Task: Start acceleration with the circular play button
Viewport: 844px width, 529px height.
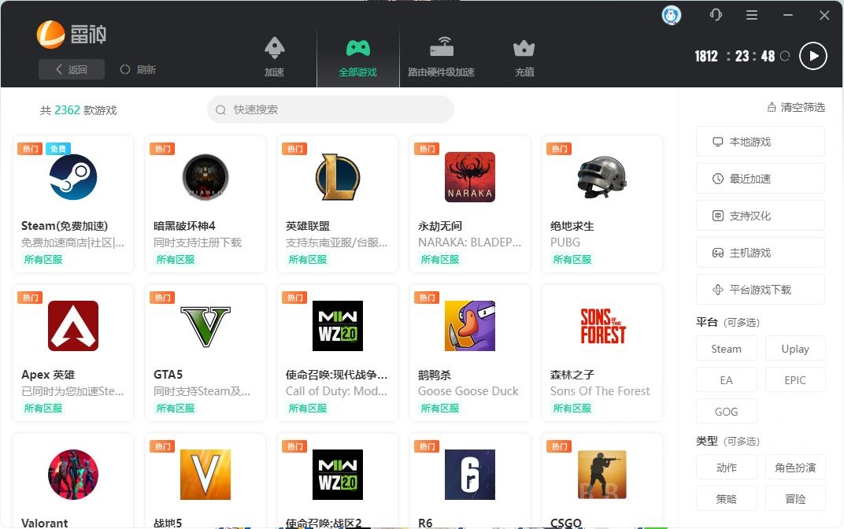Action: pyautogui.click(x=813, y=56)
